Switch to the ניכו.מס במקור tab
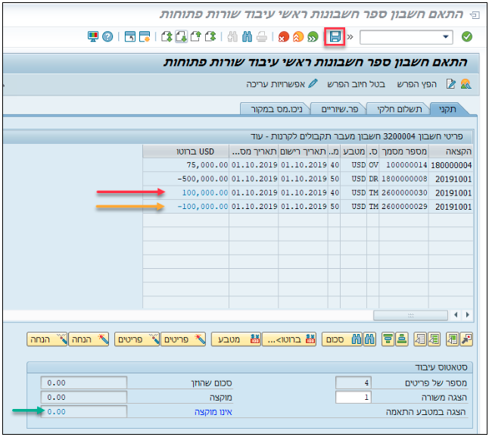The height and width of the screenshot is (437, 489). [x=276, y=109]
